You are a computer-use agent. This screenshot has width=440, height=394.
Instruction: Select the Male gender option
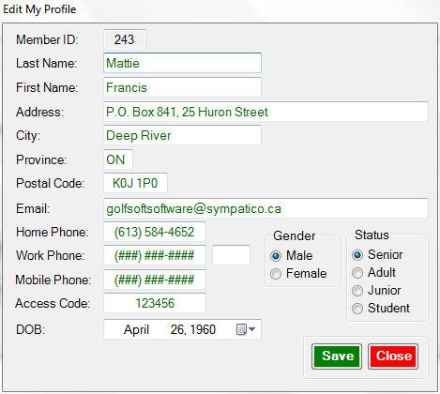276,256
